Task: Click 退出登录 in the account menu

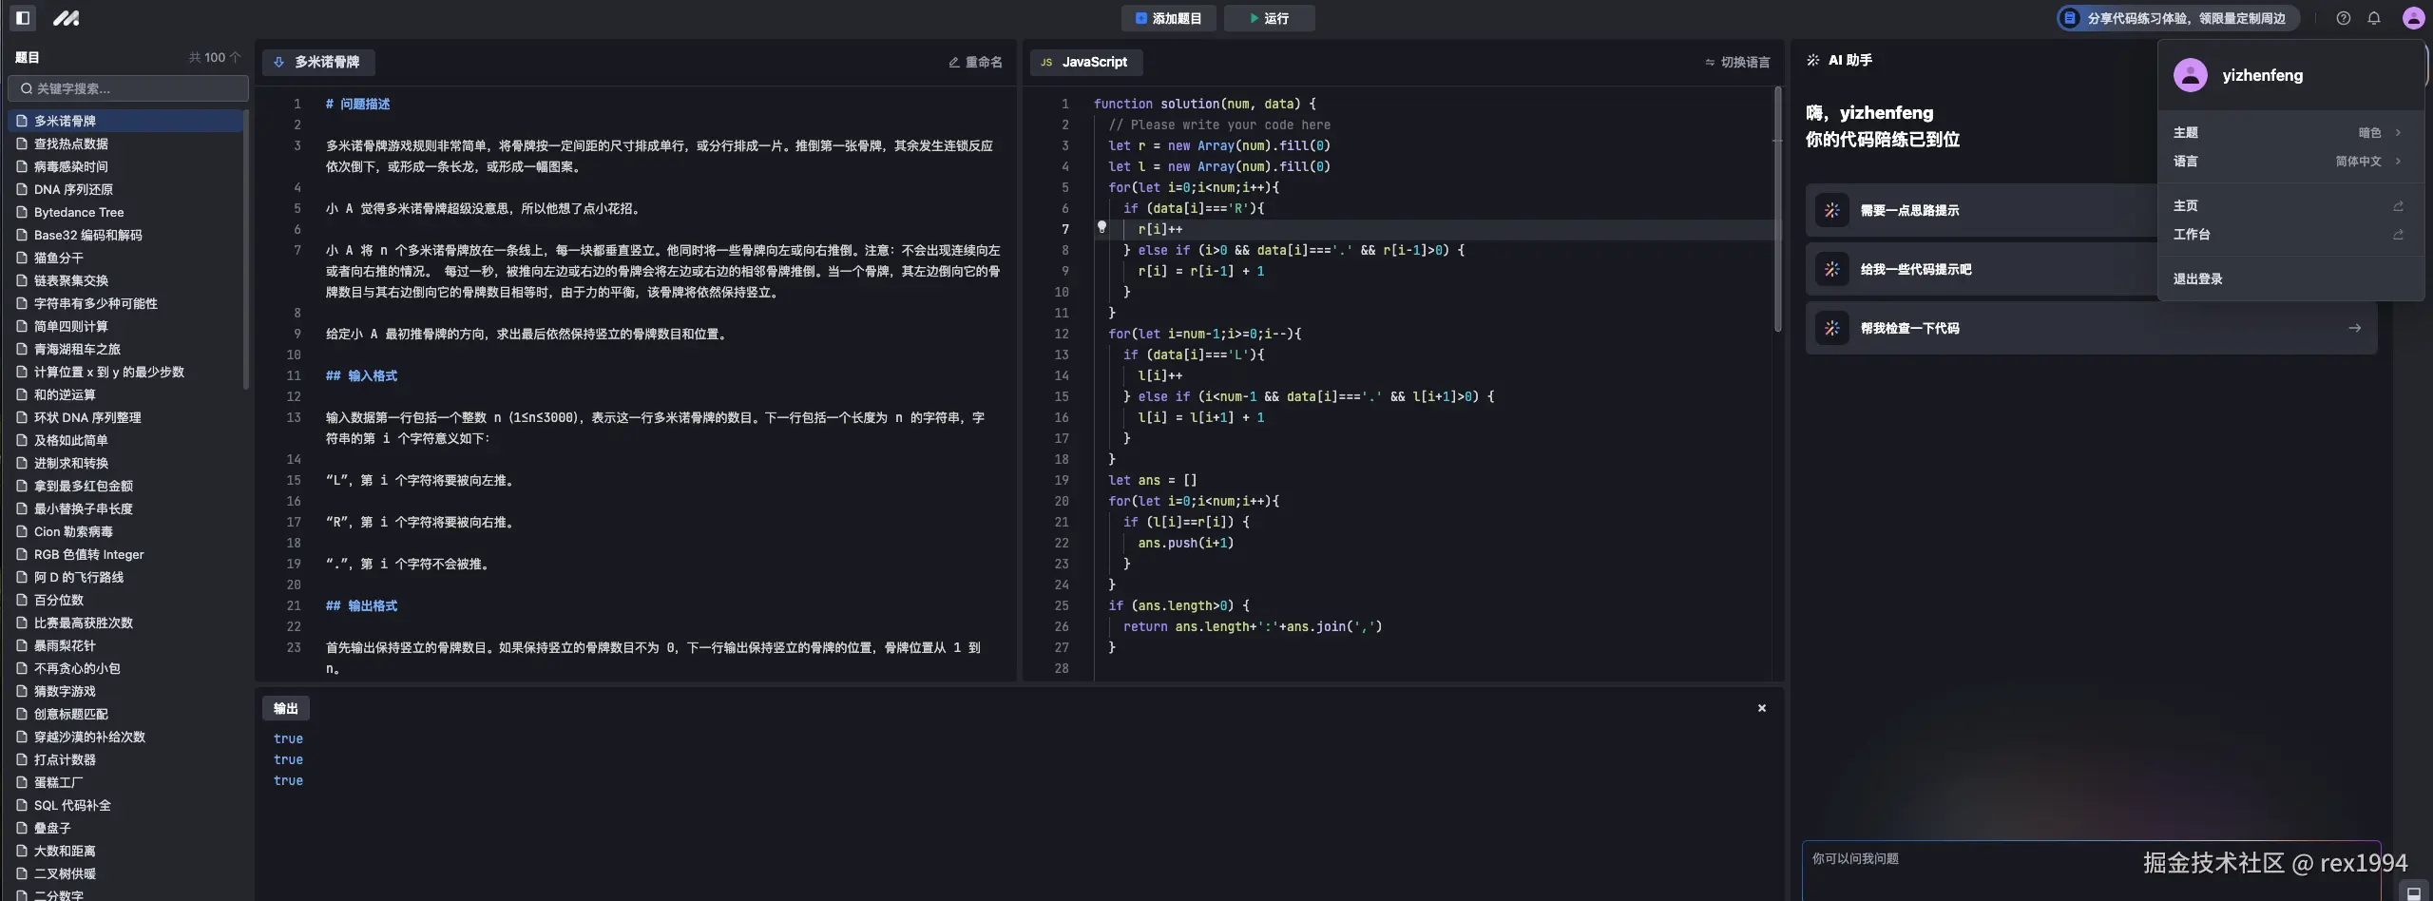Action: point(2197,278)
